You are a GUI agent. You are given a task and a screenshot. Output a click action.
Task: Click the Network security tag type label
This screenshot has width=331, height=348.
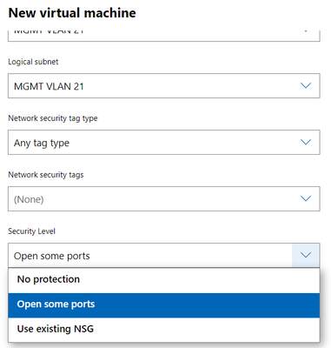53,118
